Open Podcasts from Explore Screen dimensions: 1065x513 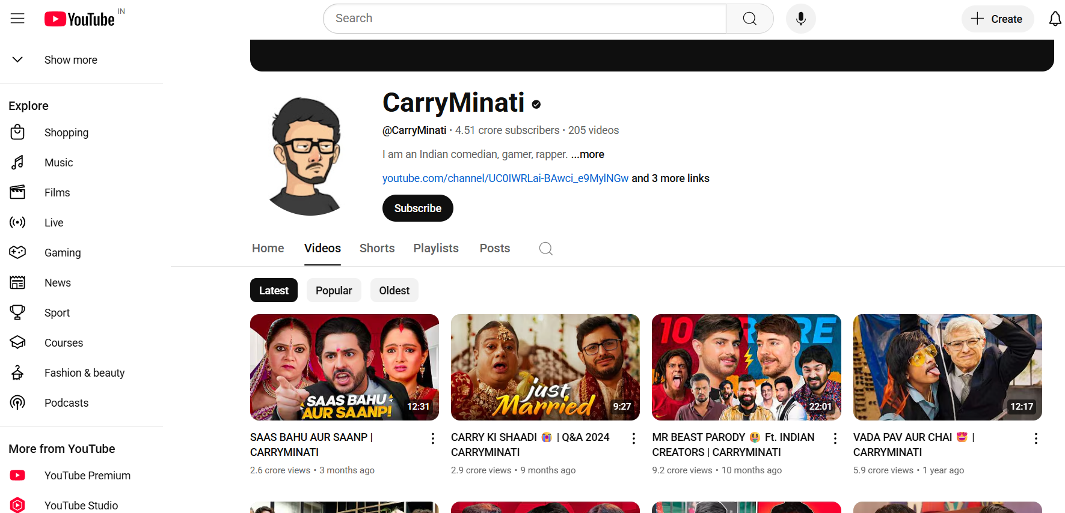pyautogui.click(x=82, y=402)
